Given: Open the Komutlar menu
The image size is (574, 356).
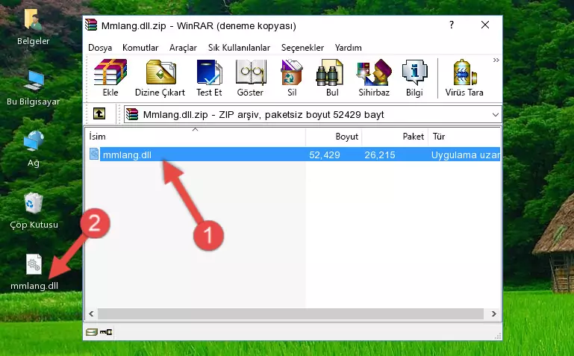Looking at the screenshot, I should point(140,48).
